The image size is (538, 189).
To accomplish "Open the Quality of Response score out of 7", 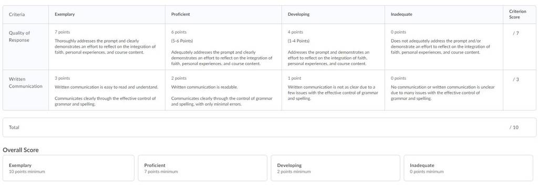I will (x=516, y=33).
